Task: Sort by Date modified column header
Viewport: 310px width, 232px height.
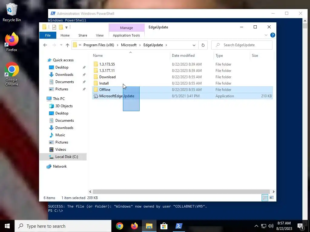Action: tap(191, 56)
